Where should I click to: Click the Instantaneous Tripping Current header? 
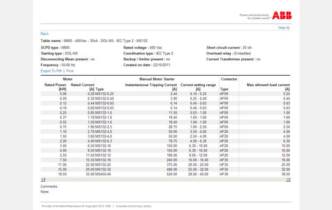(x=151, y=87)
